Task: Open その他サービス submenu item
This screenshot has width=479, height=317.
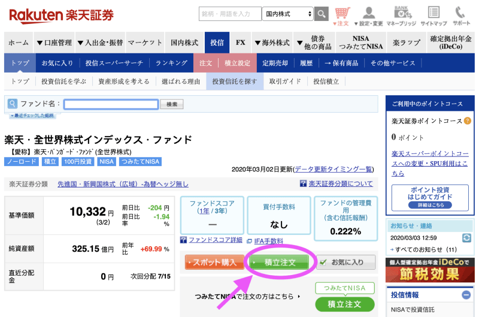Action: (393, 63)
